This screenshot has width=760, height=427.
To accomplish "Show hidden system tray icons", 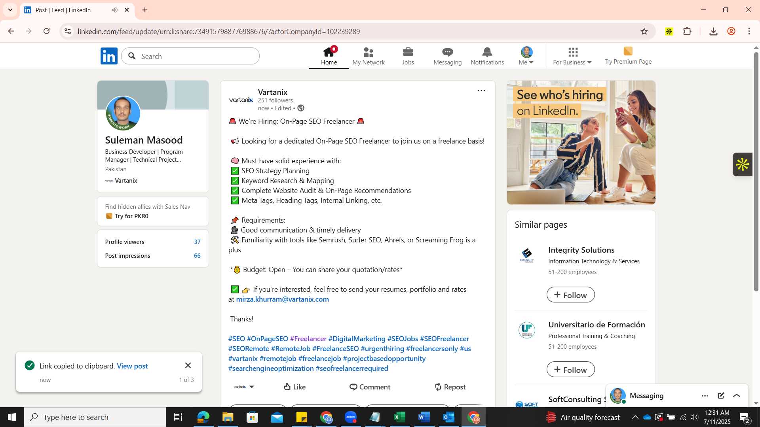I will coord(635,417).
